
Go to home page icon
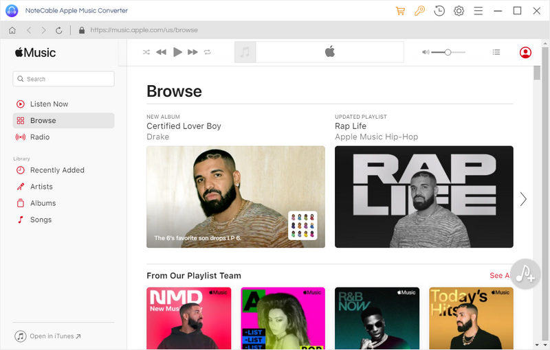[x=12, y=30]
